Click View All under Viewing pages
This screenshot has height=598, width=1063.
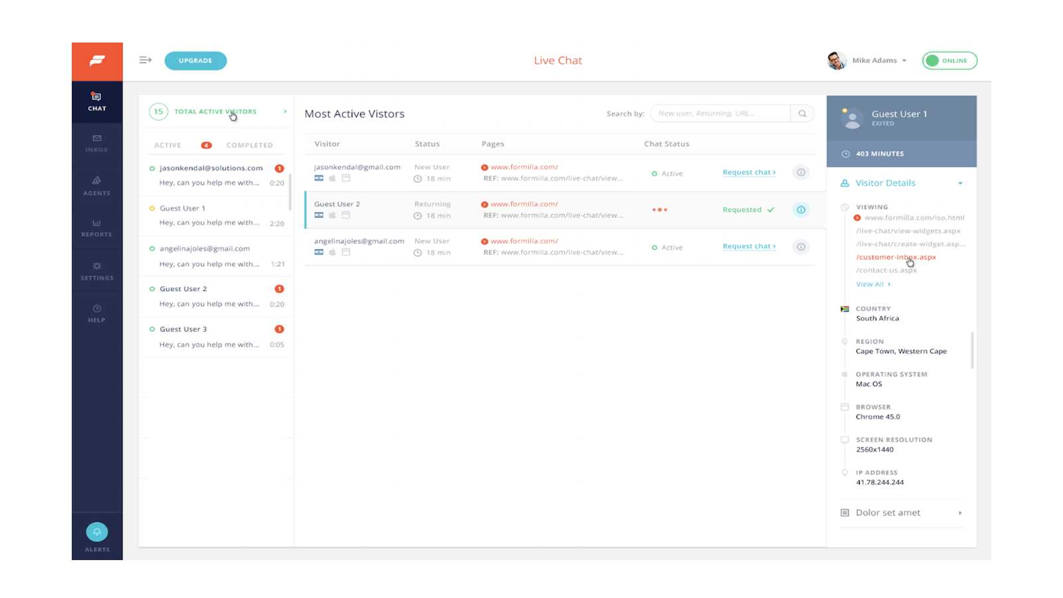click(870, 284)
